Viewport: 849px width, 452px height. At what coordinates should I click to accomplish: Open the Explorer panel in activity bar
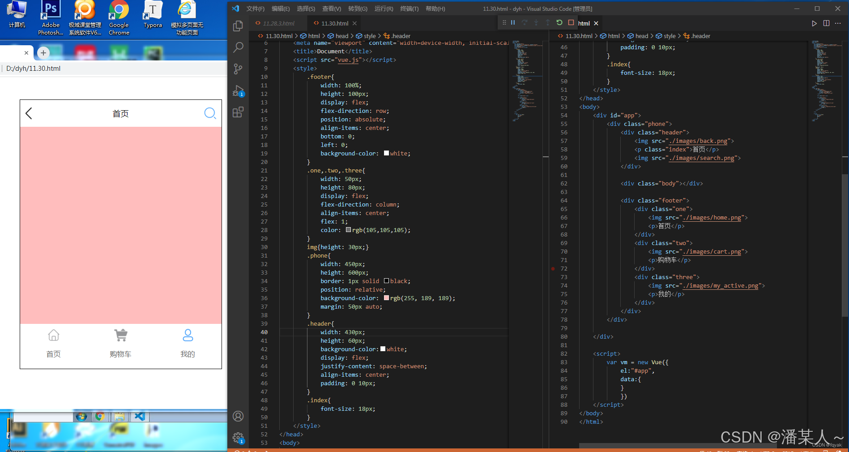pos(238,26)
